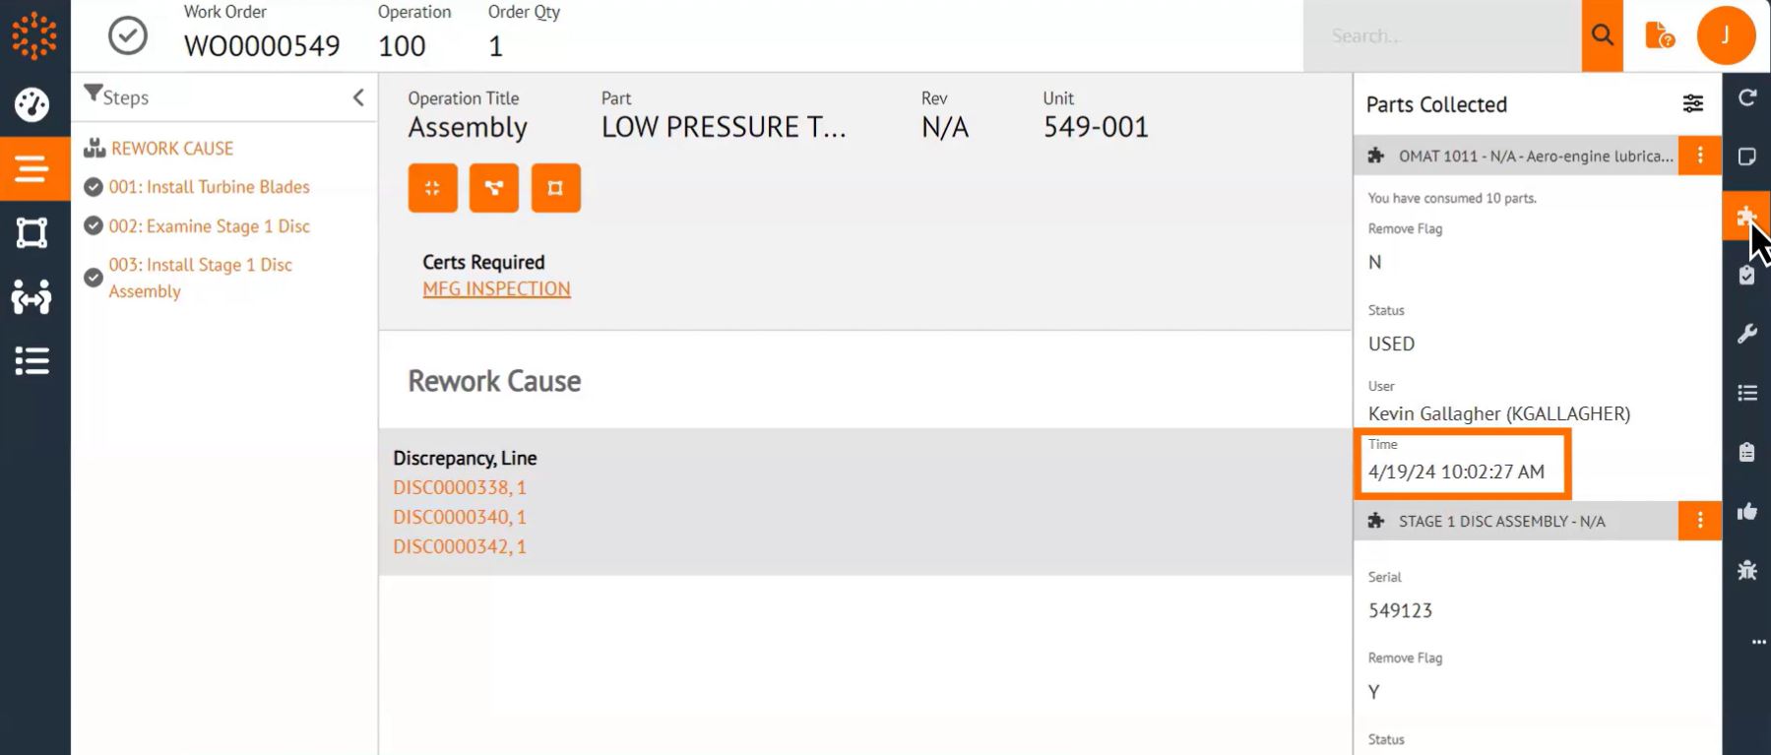The width and height of the screenshot is (1771, 755).
Task: Open the notes panel icon below refresh
Action: 1746,156
